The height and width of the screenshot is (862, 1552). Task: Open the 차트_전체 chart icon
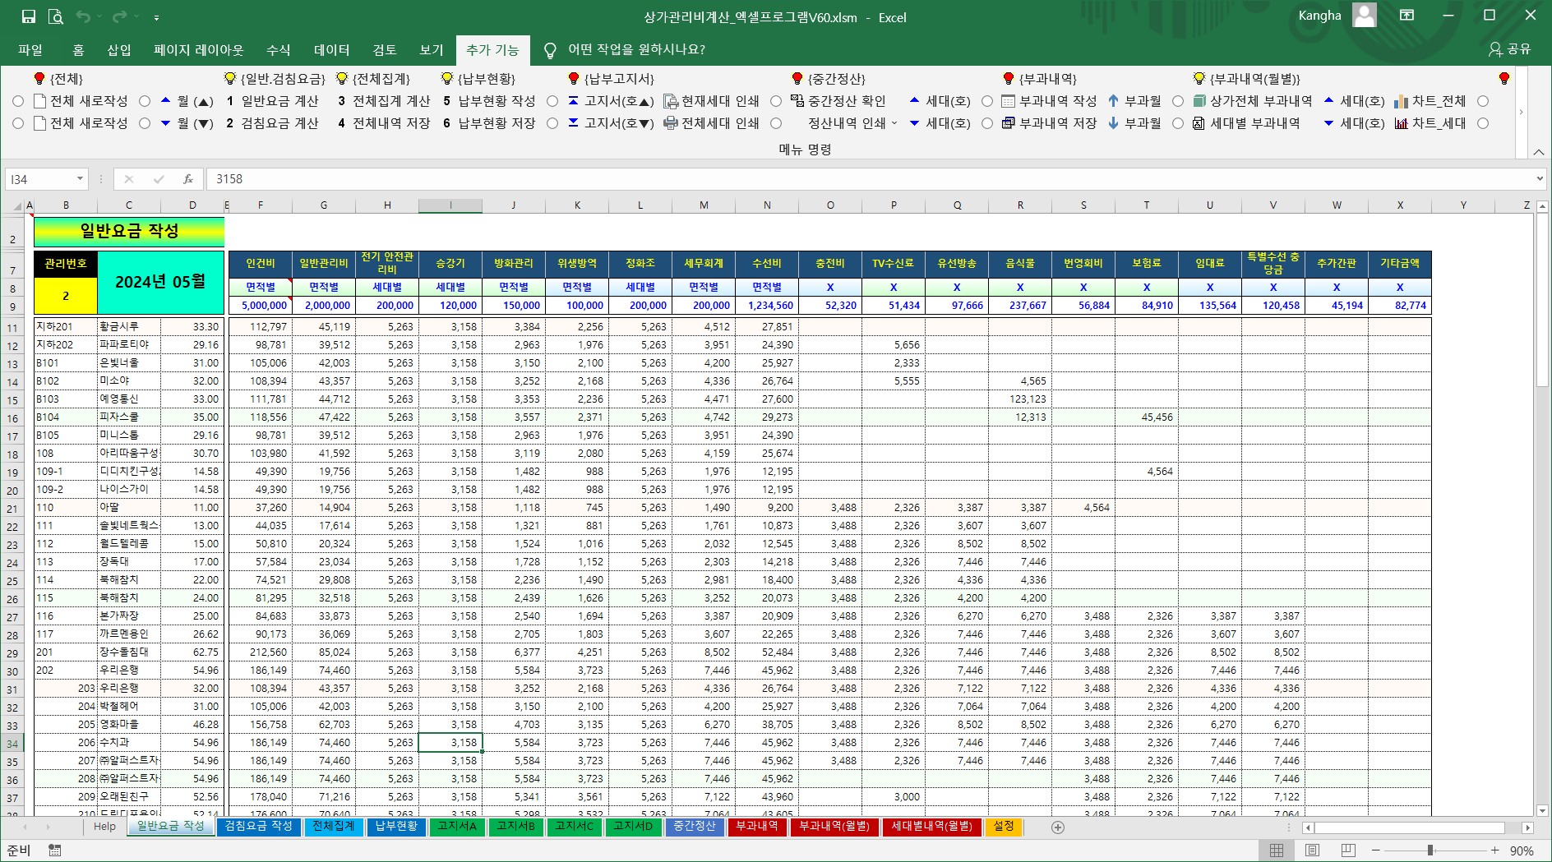click(1401, 101)
